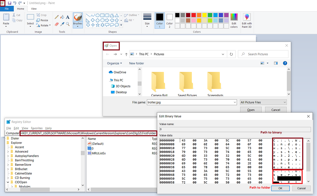Select the red swatch in the Colors palette

tap(193, 15)
